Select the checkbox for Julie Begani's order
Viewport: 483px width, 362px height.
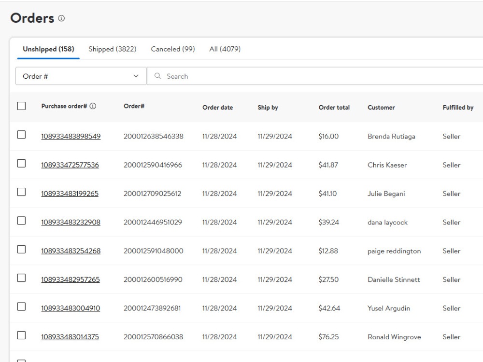(22, 192)
